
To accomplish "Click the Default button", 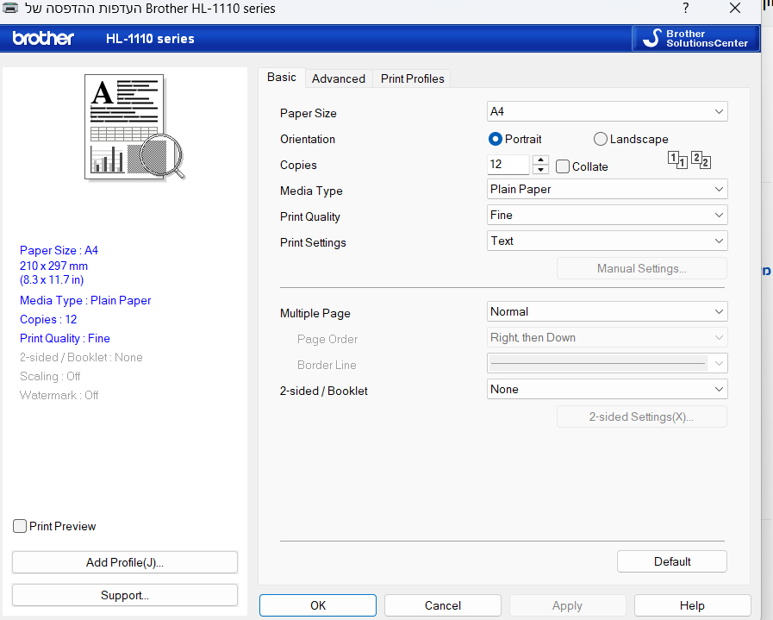I will [x=672, y=561].
